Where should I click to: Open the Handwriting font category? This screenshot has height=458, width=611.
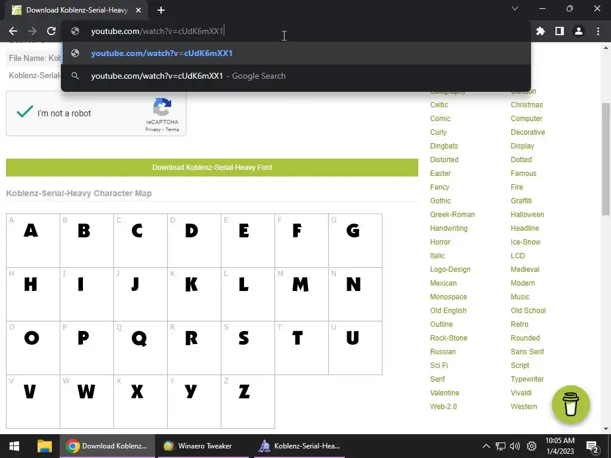click(449, 228)
